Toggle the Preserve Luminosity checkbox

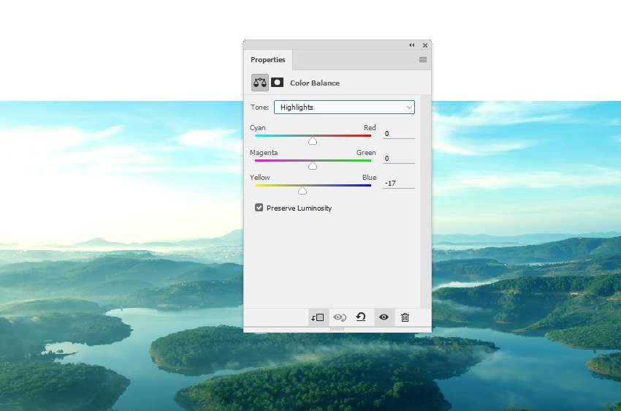[259, 208]
